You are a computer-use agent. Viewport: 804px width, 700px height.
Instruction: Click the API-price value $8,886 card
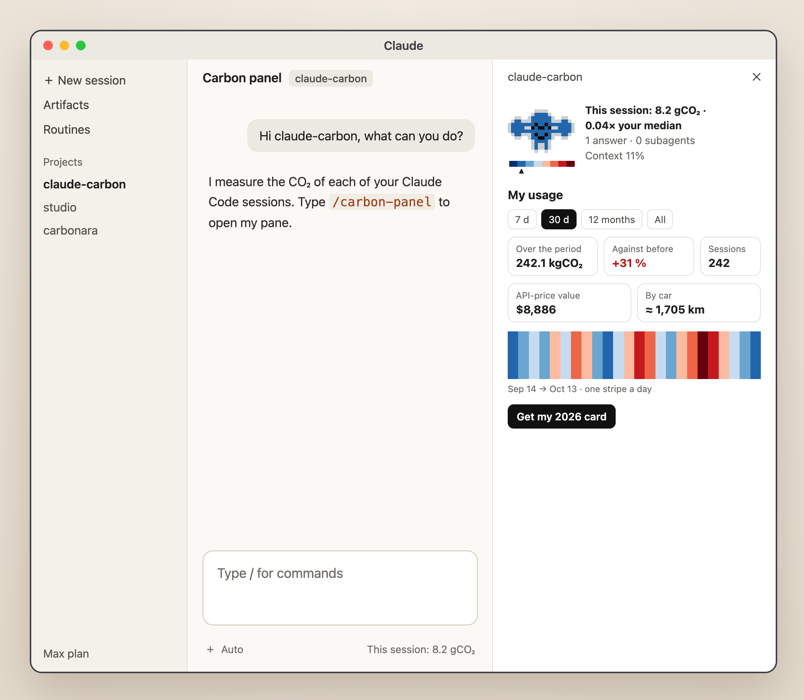569,303
